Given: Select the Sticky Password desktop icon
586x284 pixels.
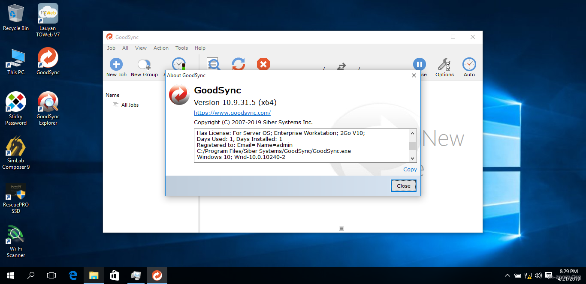Looking at the screenshot, I should point(16,109).
